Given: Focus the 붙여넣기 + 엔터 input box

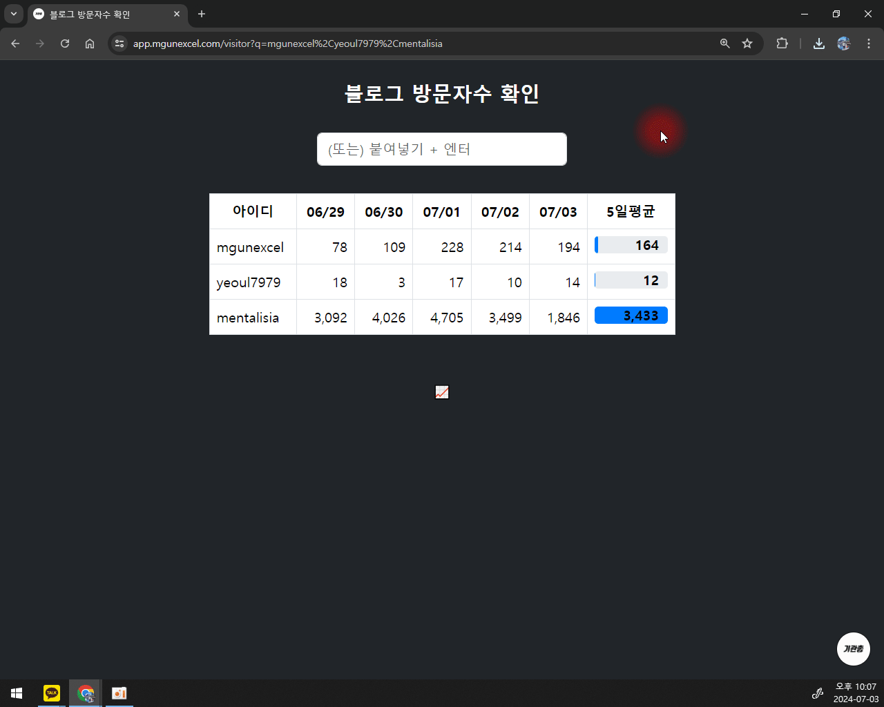Looking at the screenshot, I should [442, 149].
